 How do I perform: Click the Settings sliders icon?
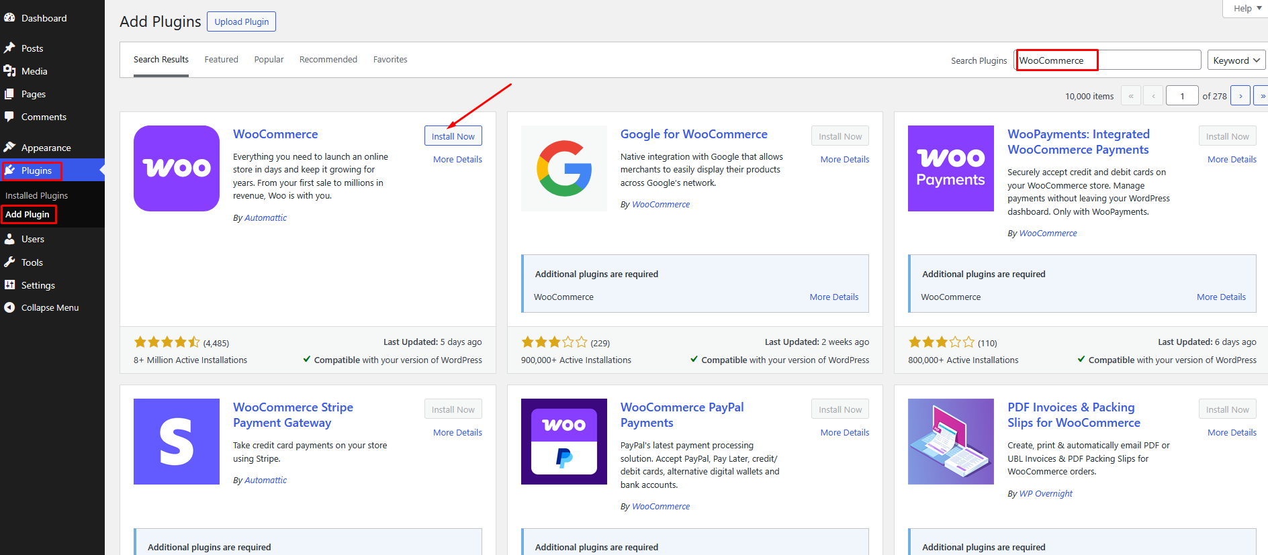[x=9, y=285]
